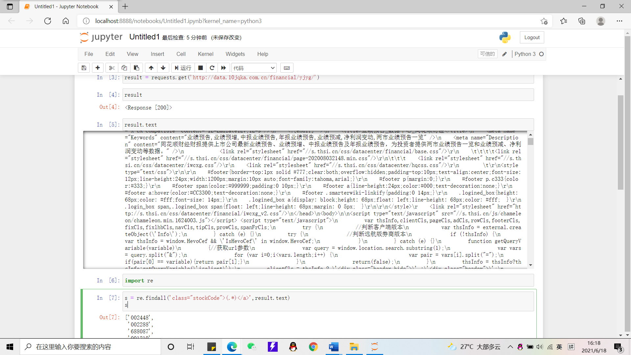Click the output area scrollbar down arrow
This screenshot has height=355, width=631.
[530, 265]
